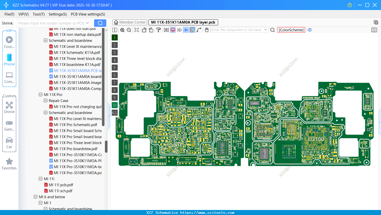This screenshot has height=215, width=381.
Task: Click the Member Center button
Action: pyautogui.click(x=130, y=22)
